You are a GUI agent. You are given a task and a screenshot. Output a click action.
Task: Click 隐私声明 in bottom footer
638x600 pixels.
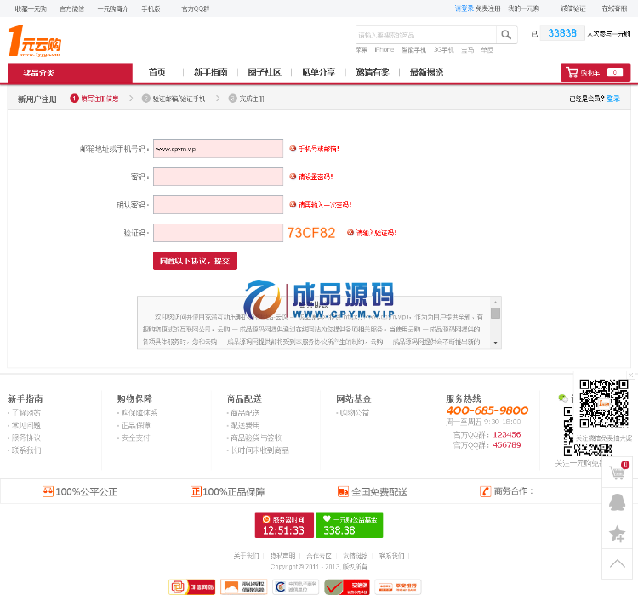pyautogui.click(x=282, y=556)
